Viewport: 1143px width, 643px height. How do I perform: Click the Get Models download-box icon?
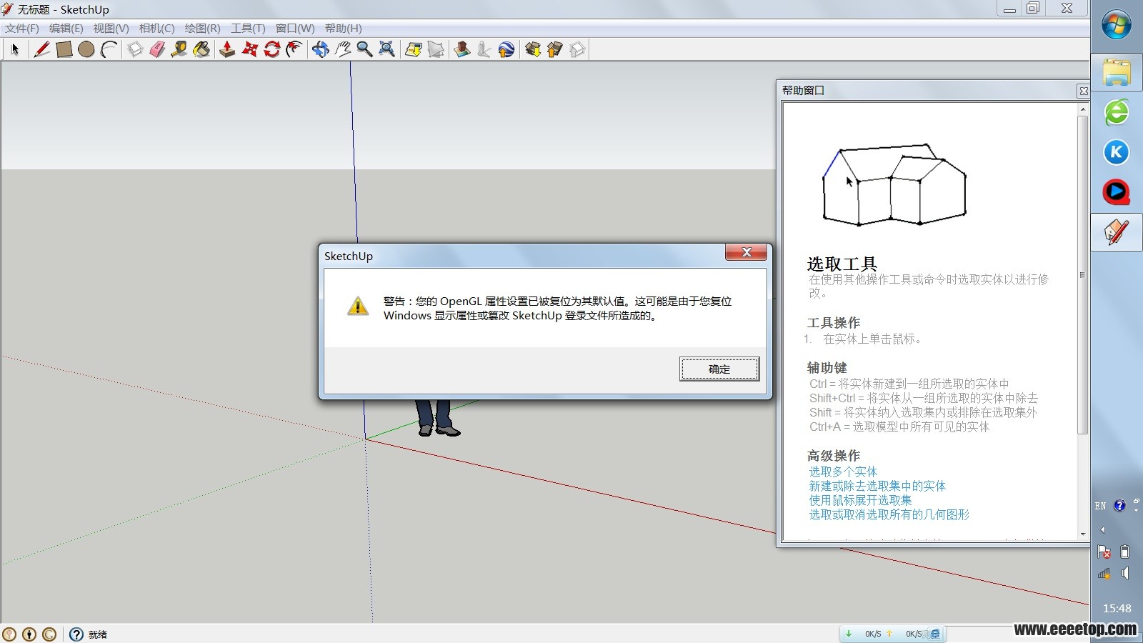coord(532,49)
